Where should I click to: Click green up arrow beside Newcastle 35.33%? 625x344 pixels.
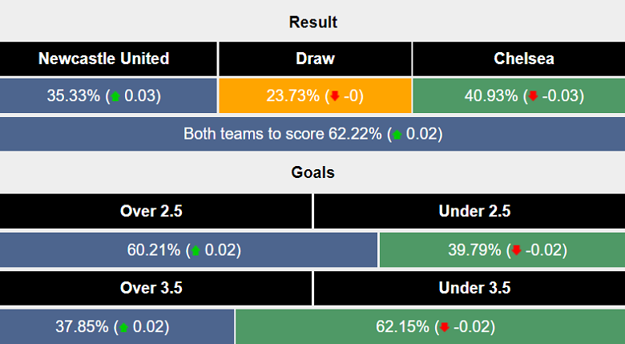tap(115, 96)
